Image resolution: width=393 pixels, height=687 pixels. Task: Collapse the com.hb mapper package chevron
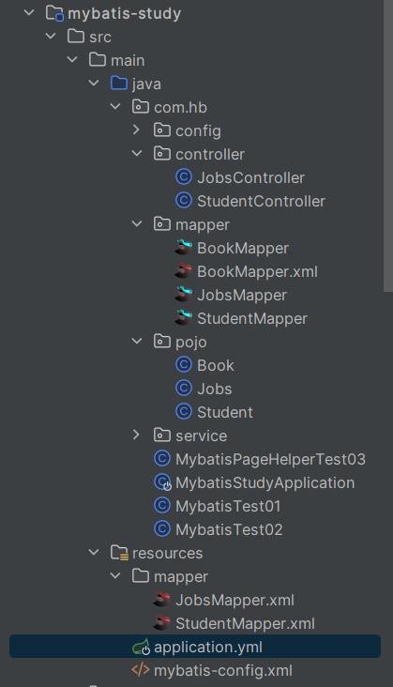137,224
